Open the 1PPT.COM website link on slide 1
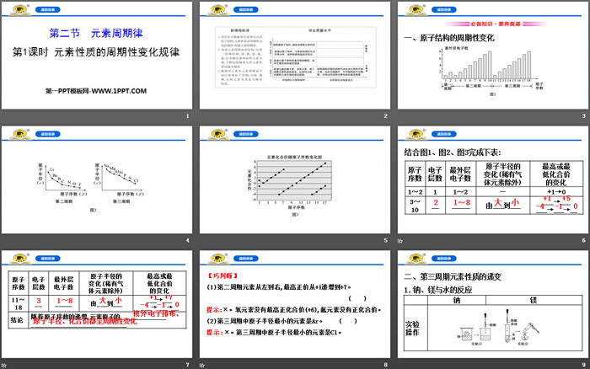590x369 pixels. 96,90
